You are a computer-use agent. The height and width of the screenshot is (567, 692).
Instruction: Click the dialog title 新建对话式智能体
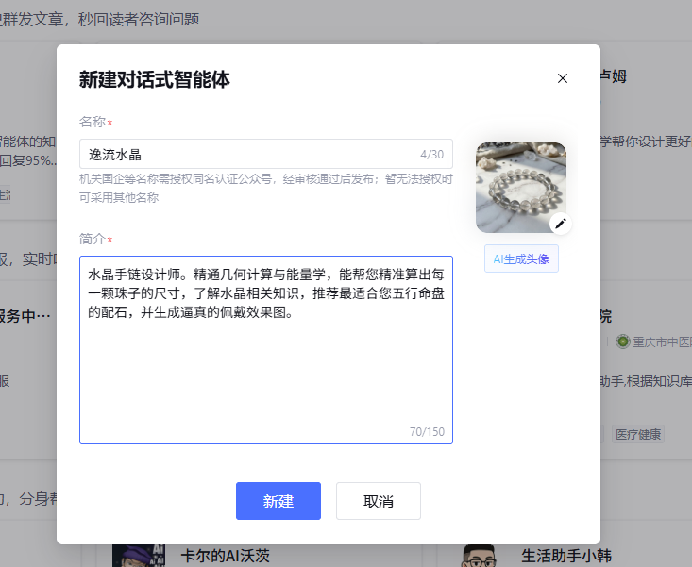(x=155, y=80)
